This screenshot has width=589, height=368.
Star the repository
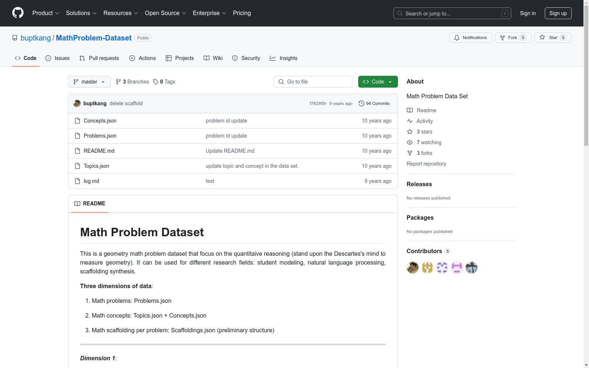click(x=553, y=38)
